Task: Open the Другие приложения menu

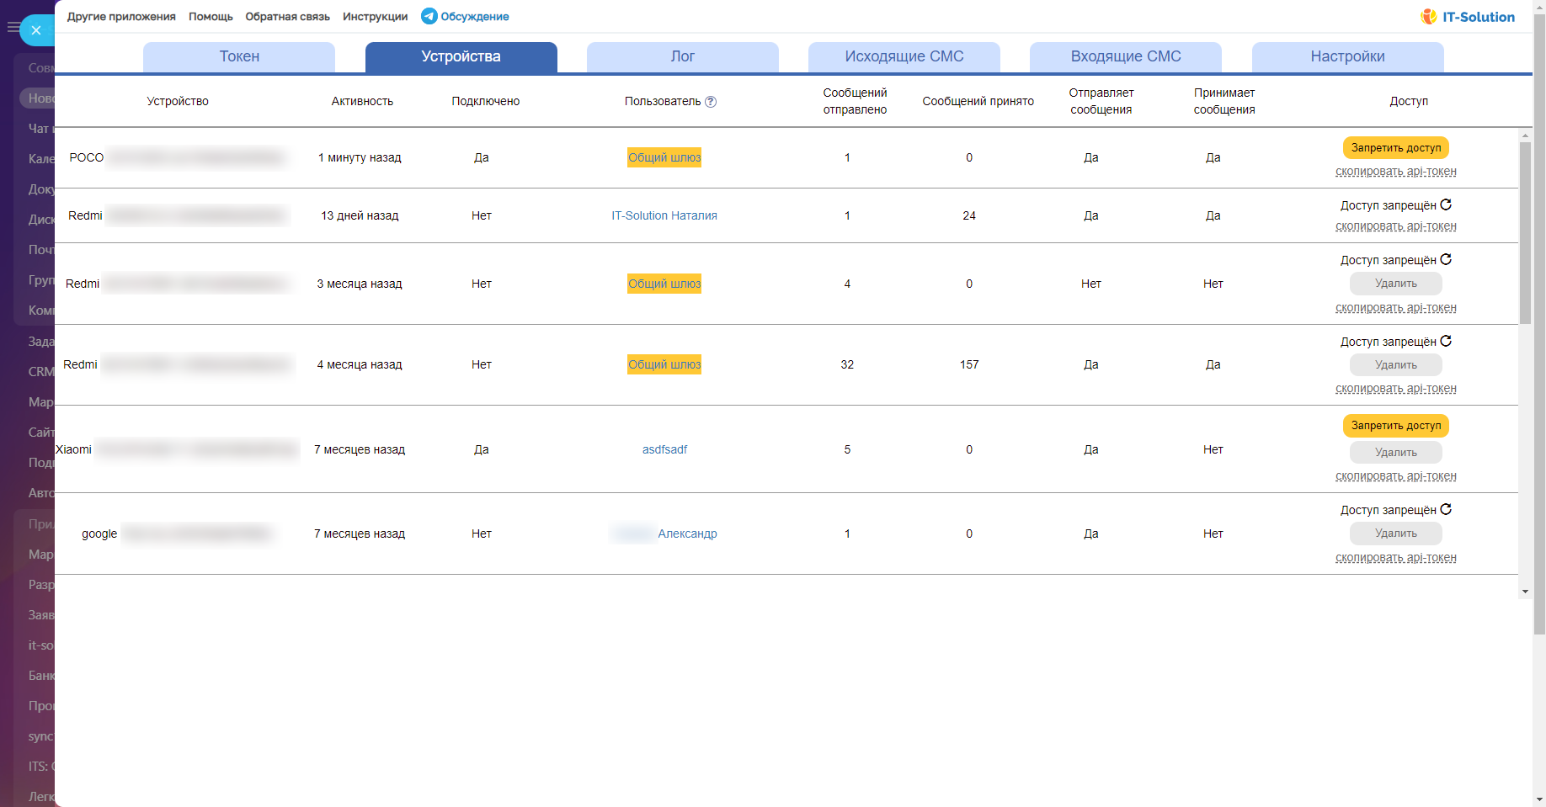Action: pyautogui.click(x=121, y=17)
